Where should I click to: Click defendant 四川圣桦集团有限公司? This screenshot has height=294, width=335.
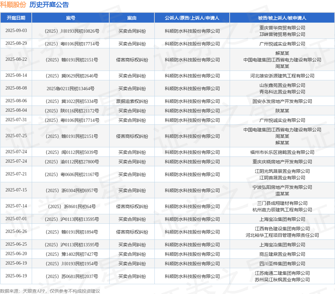[x=282, y=264]
